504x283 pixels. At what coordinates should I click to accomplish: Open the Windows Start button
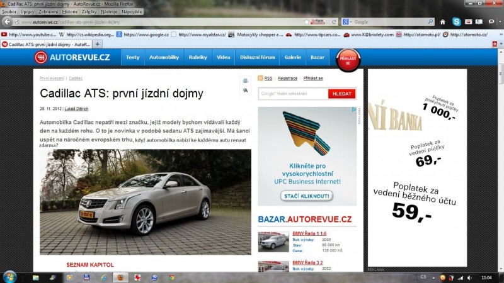[9, 277]
